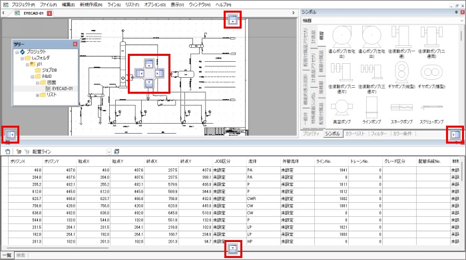Select the 真空ポンプ symbol
466x260 pixels.
pos(342,111)
